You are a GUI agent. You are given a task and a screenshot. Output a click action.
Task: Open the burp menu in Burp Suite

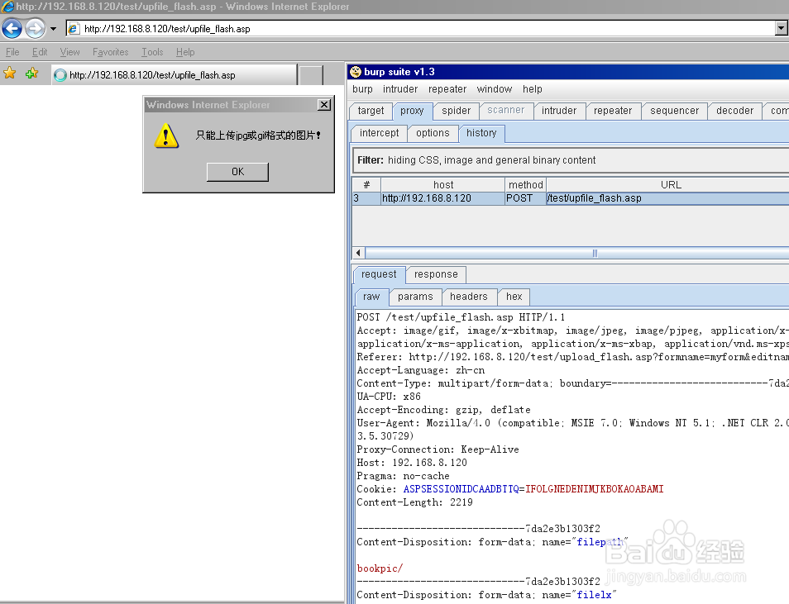(x=362, y=89)
